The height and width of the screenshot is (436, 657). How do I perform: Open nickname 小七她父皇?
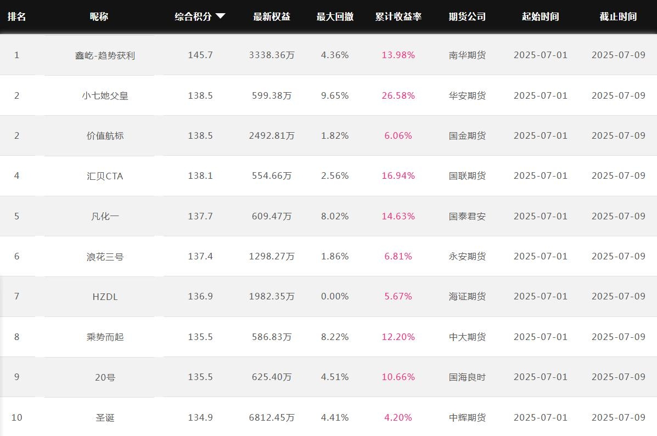(x=105, y=95)
